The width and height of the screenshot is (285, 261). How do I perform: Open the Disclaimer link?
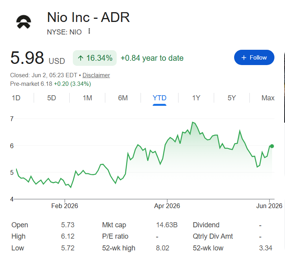click(96, 75)
